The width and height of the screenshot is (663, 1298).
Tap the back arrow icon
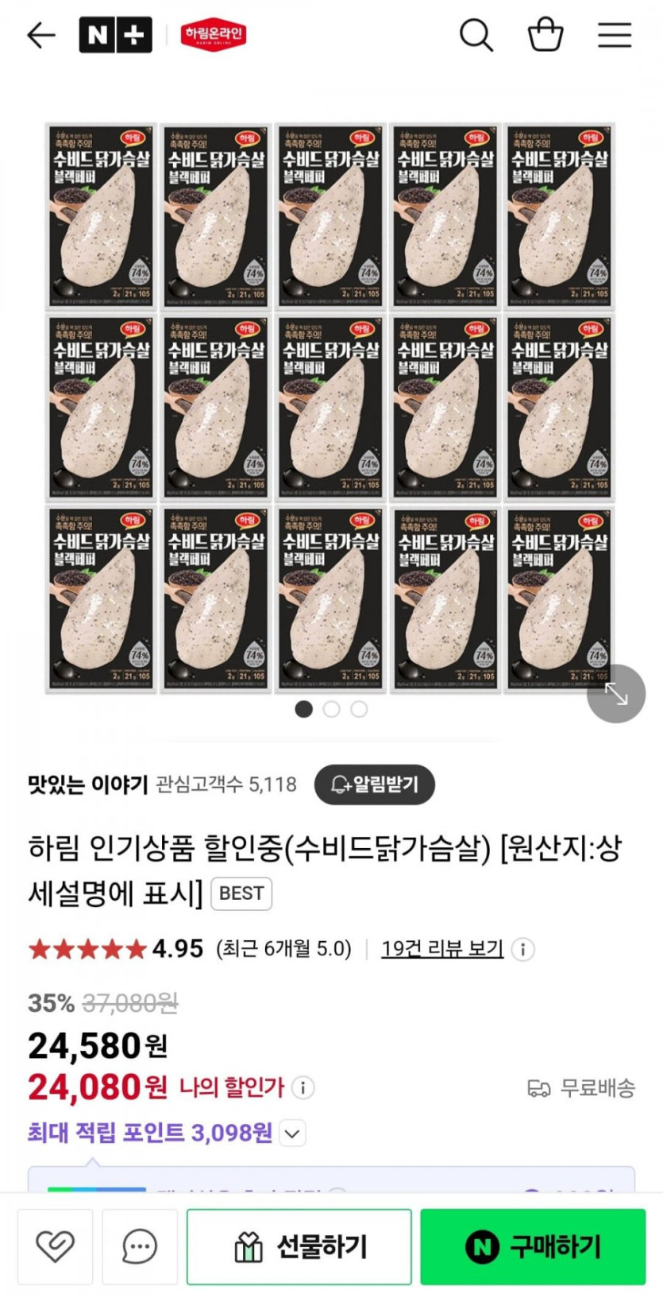tap(40, 35)
